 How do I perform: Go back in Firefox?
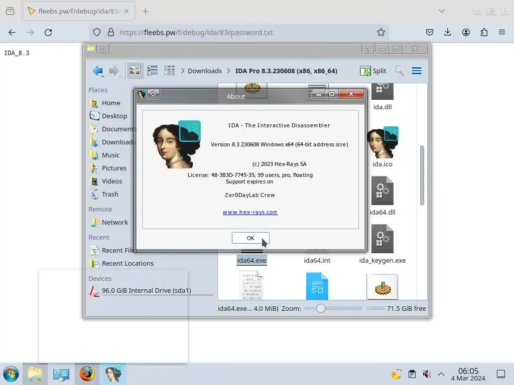[x=12, y=33]
